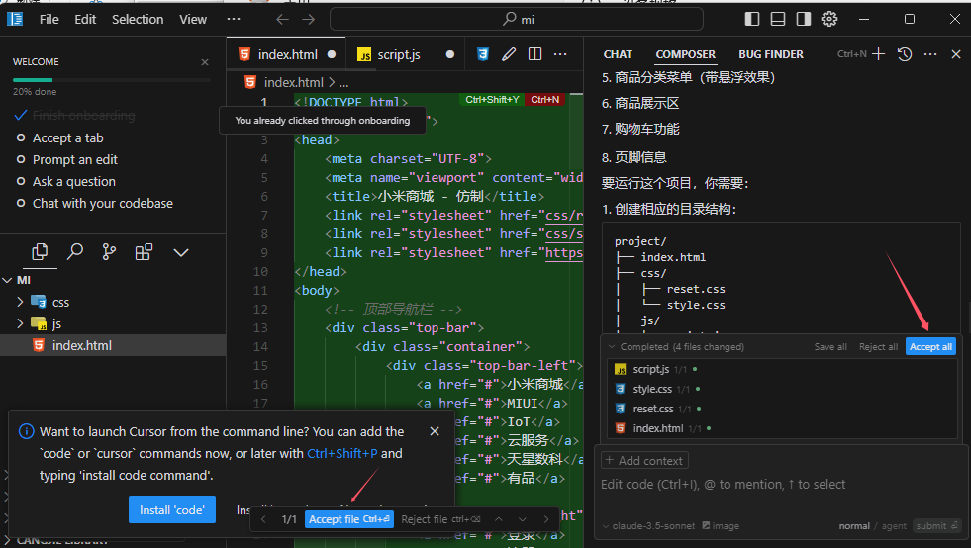Viewport: 971px width, 548px height.
Task: Select the Chat with your codebase step
Action: tap(102, 203)
